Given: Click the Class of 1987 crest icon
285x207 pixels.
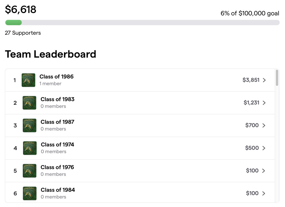Looking at the screenshot, I should tap(30, 125).
